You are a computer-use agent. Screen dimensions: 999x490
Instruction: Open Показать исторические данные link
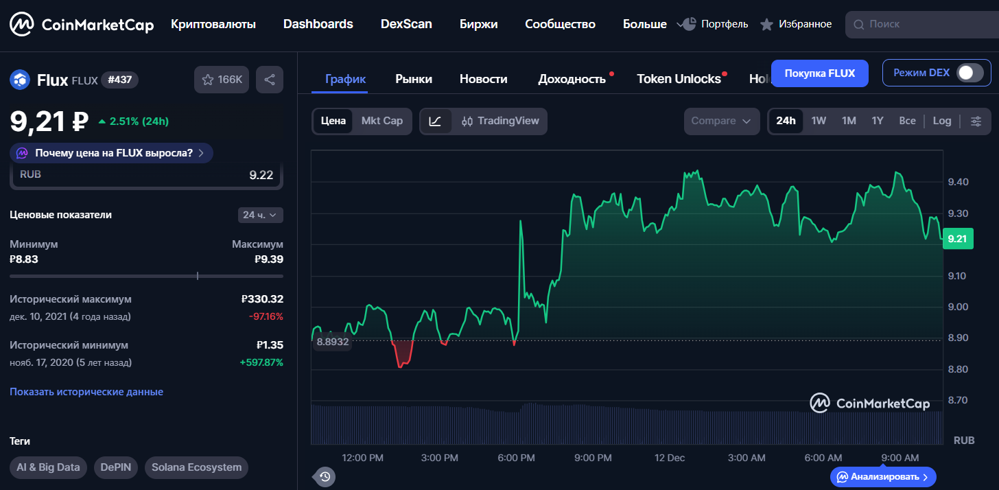pyautogui.click(x=86, y=392)
